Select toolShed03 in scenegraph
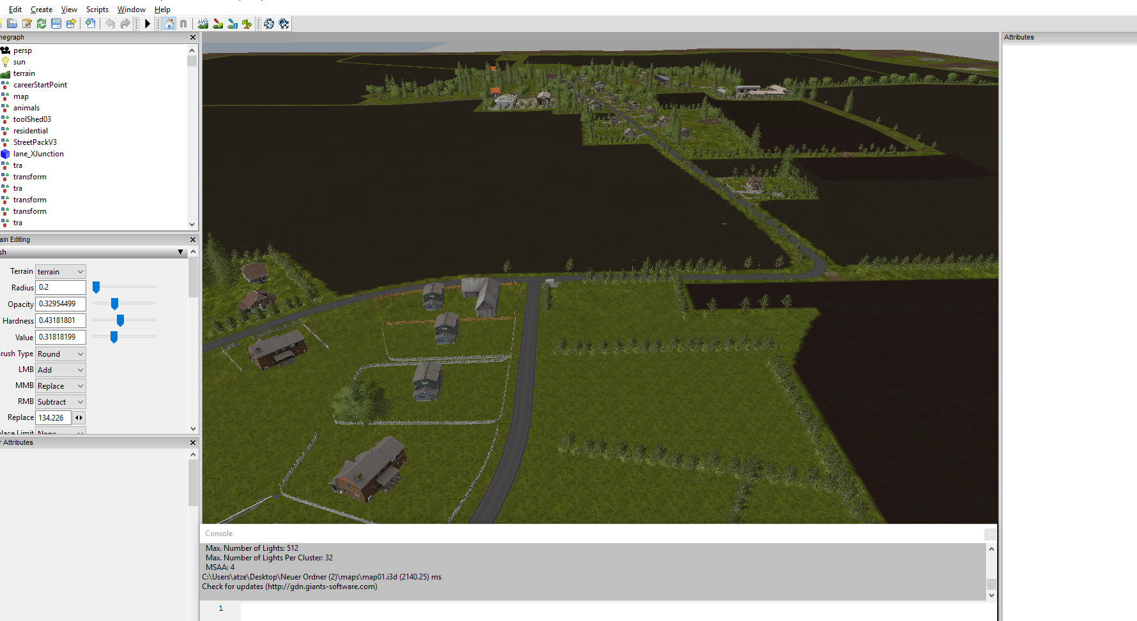 [32, 119]
